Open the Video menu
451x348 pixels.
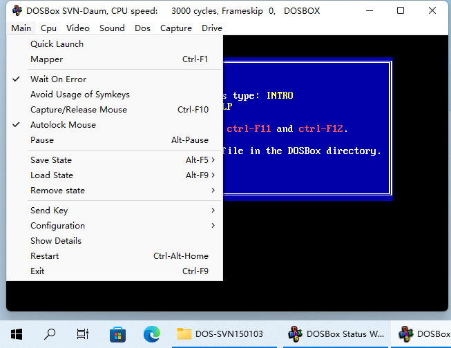click(x=78, y=28)
